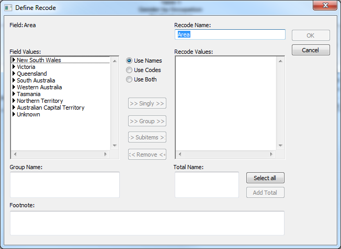Select Unknown in Field Values list
The image size is (341, 249).
[x=28, y=114]
